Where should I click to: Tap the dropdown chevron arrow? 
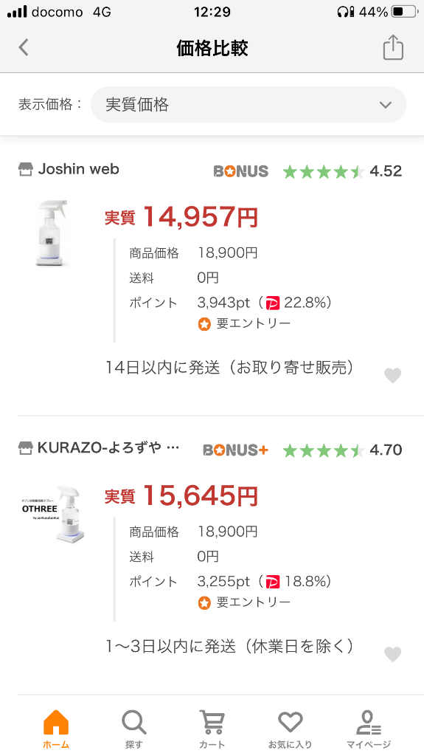click(x=386, y=105)
